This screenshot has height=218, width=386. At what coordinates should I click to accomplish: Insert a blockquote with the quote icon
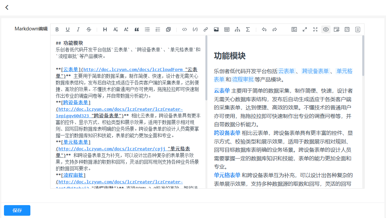coord(137,29)
